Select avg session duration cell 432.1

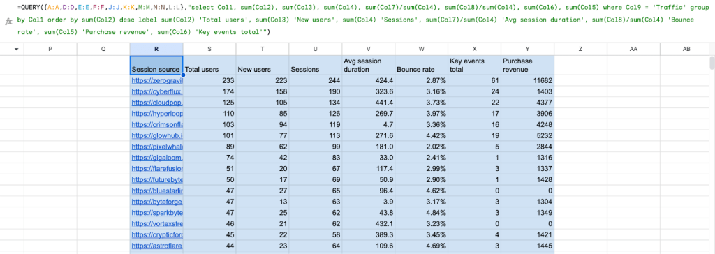click(x=369, y=224)
